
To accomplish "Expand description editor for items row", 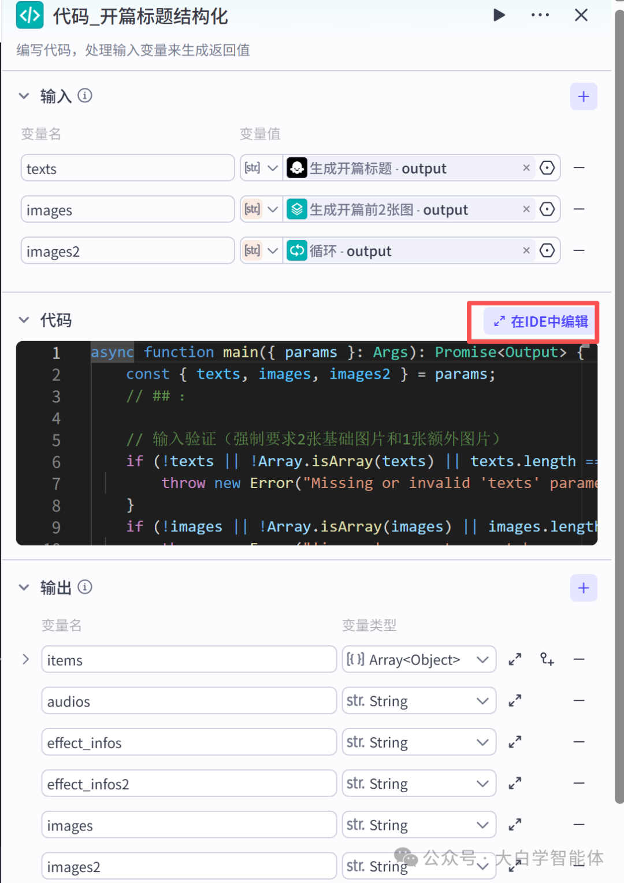I will click(515, 659).
